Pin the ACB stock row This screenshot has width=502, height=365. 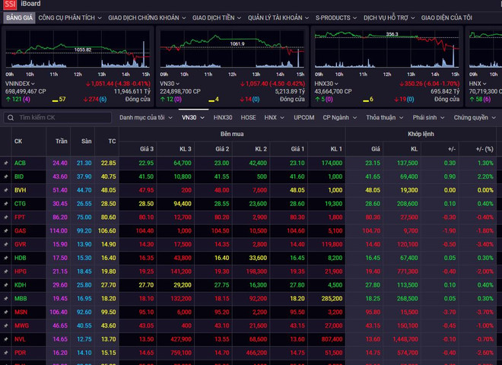(x=5, y=163)
